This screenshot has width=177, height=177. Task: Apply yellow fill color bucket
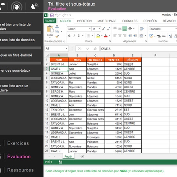[x=98, y=36]
